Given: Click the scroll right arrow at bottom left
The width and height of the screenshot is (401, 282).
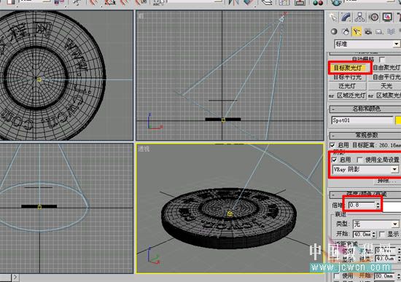Looking at the screenshot, I should 15,277.
